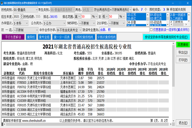Select 01-综合类 school type
Screen dimensions: 192x128
(158, 15)
